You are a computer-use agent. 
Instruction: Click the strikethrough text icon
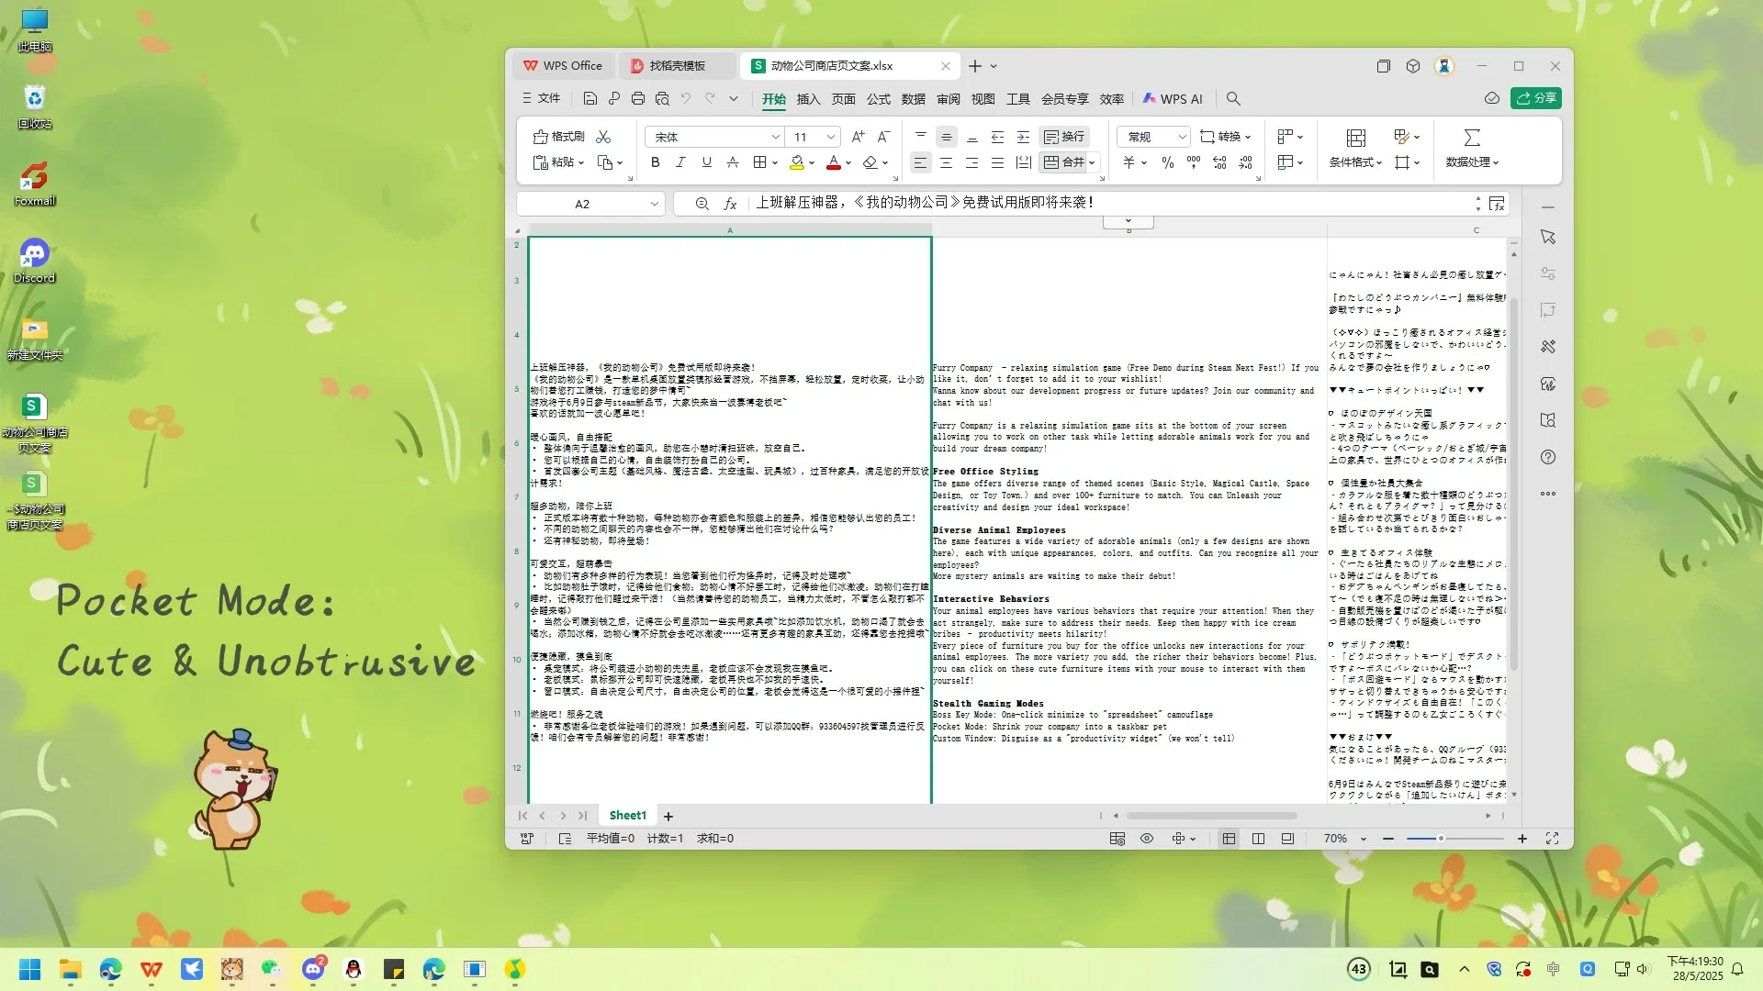[732, 162]
